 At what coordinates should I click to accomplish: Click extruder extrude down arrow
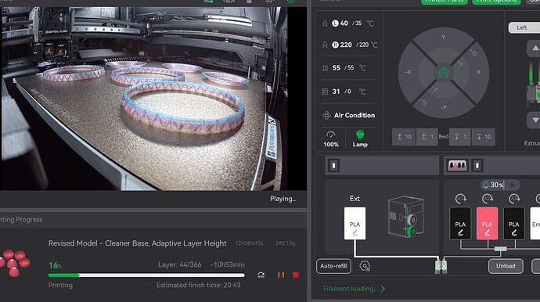coord(535,120)
